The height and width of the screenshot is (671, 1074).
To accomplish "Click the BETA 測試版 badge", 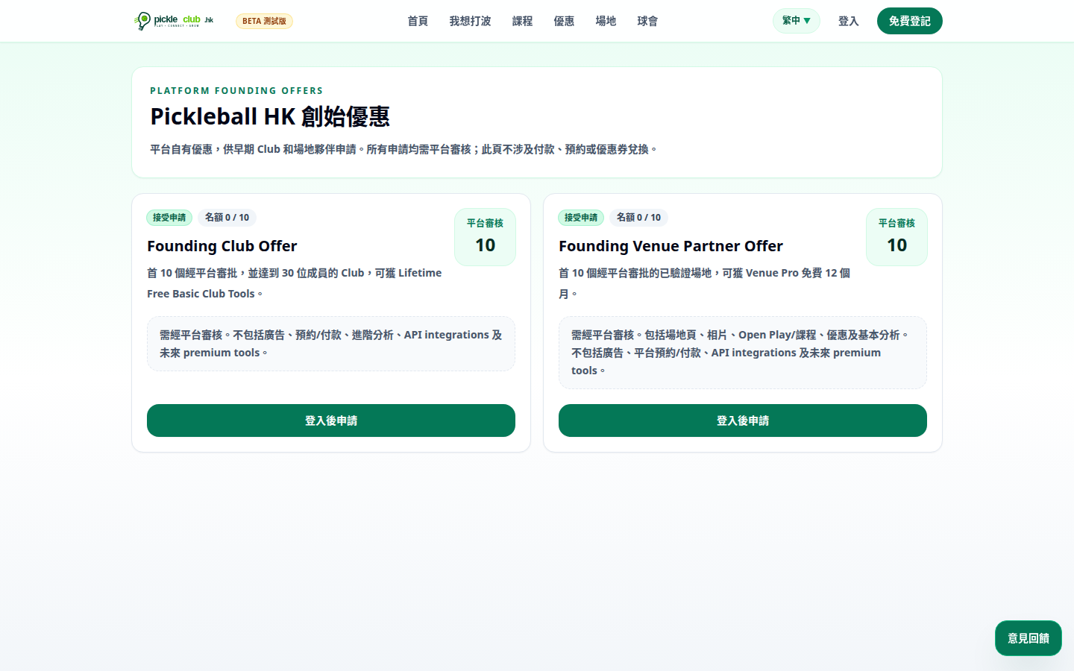I will click(x=264, y=21).
